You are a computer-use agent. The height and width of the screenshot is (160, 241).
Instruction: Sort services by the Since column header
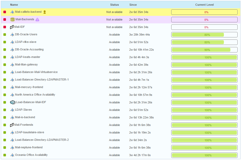(133, 5)
